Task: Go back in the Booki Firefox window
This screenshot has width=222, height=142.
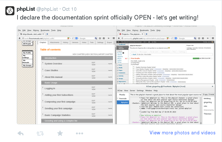Action: pos(20,38)
